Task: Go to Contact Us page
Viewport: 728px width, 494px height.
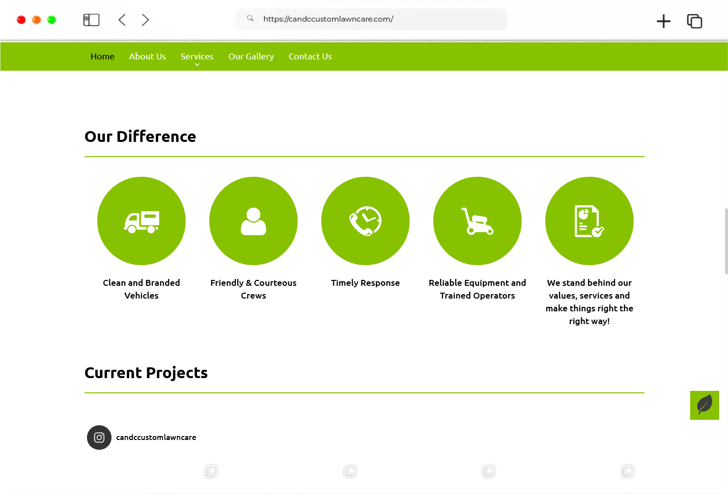Action: (x=310, y=56)
